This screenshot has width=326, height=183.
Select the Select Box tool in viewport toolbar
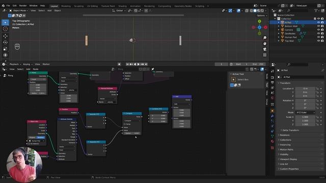6,22
